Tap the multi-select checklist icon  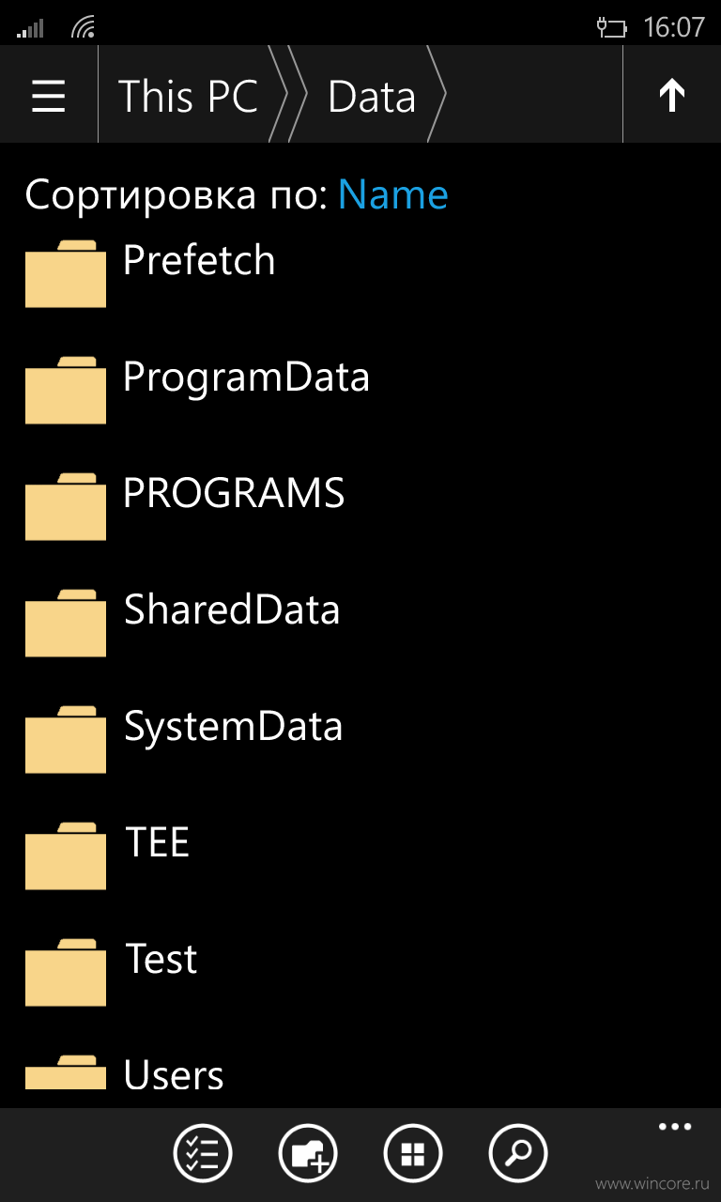[203, 1152]
